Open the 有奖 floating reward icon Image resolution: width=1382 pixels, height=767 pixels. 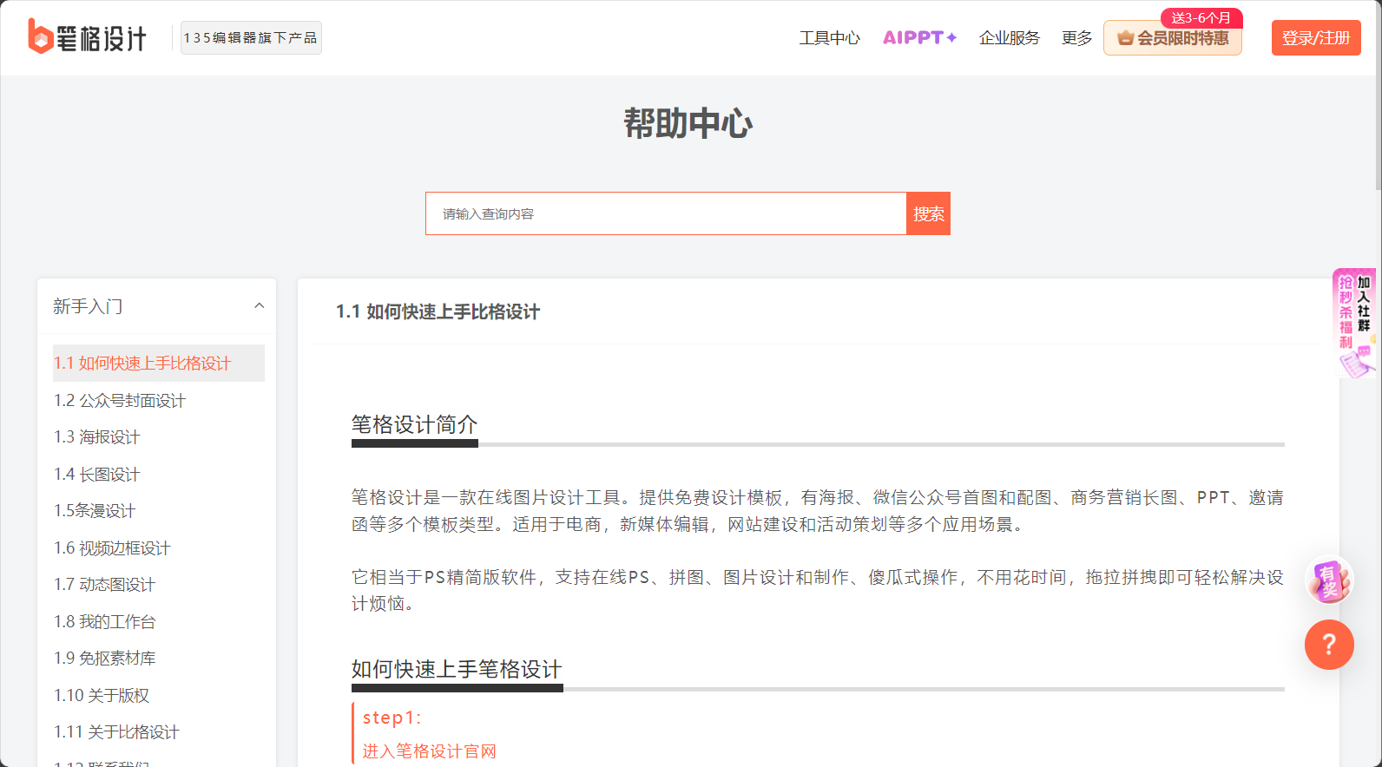(1329, 580)
